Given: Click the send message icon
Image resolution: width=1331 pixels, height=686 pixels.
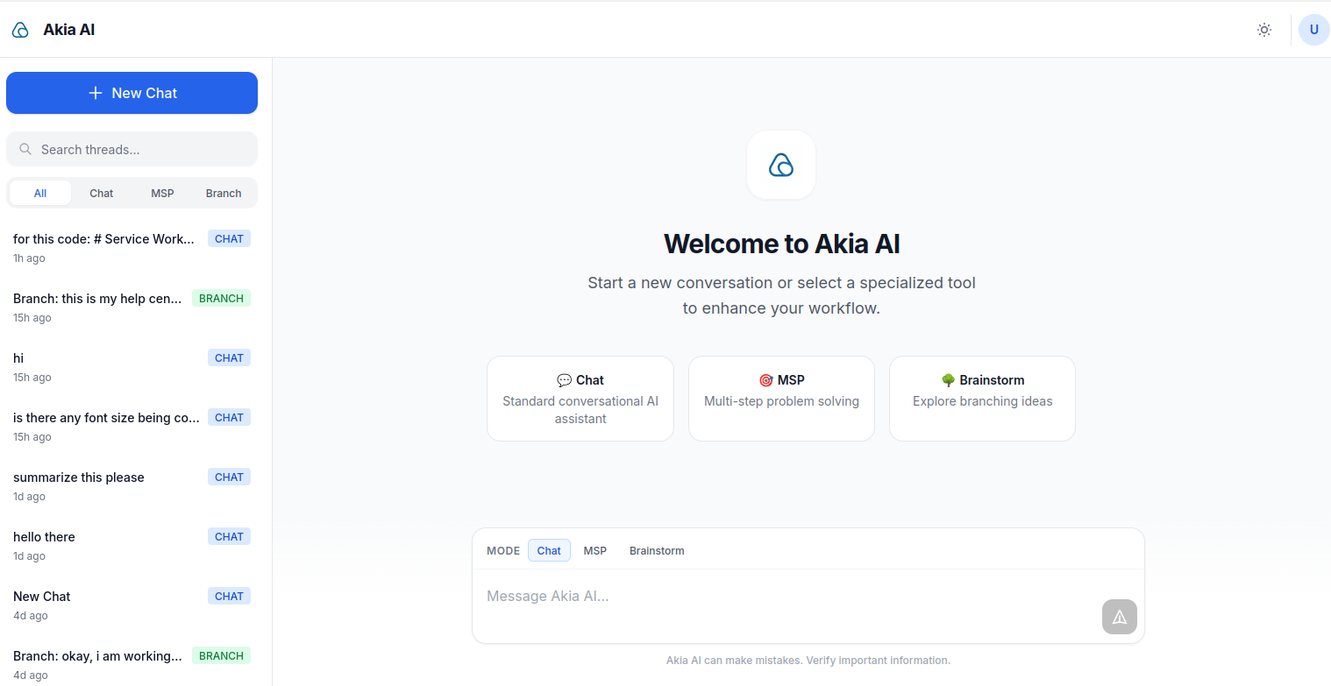Looking at the screenshot, I should click(1119, 617).
